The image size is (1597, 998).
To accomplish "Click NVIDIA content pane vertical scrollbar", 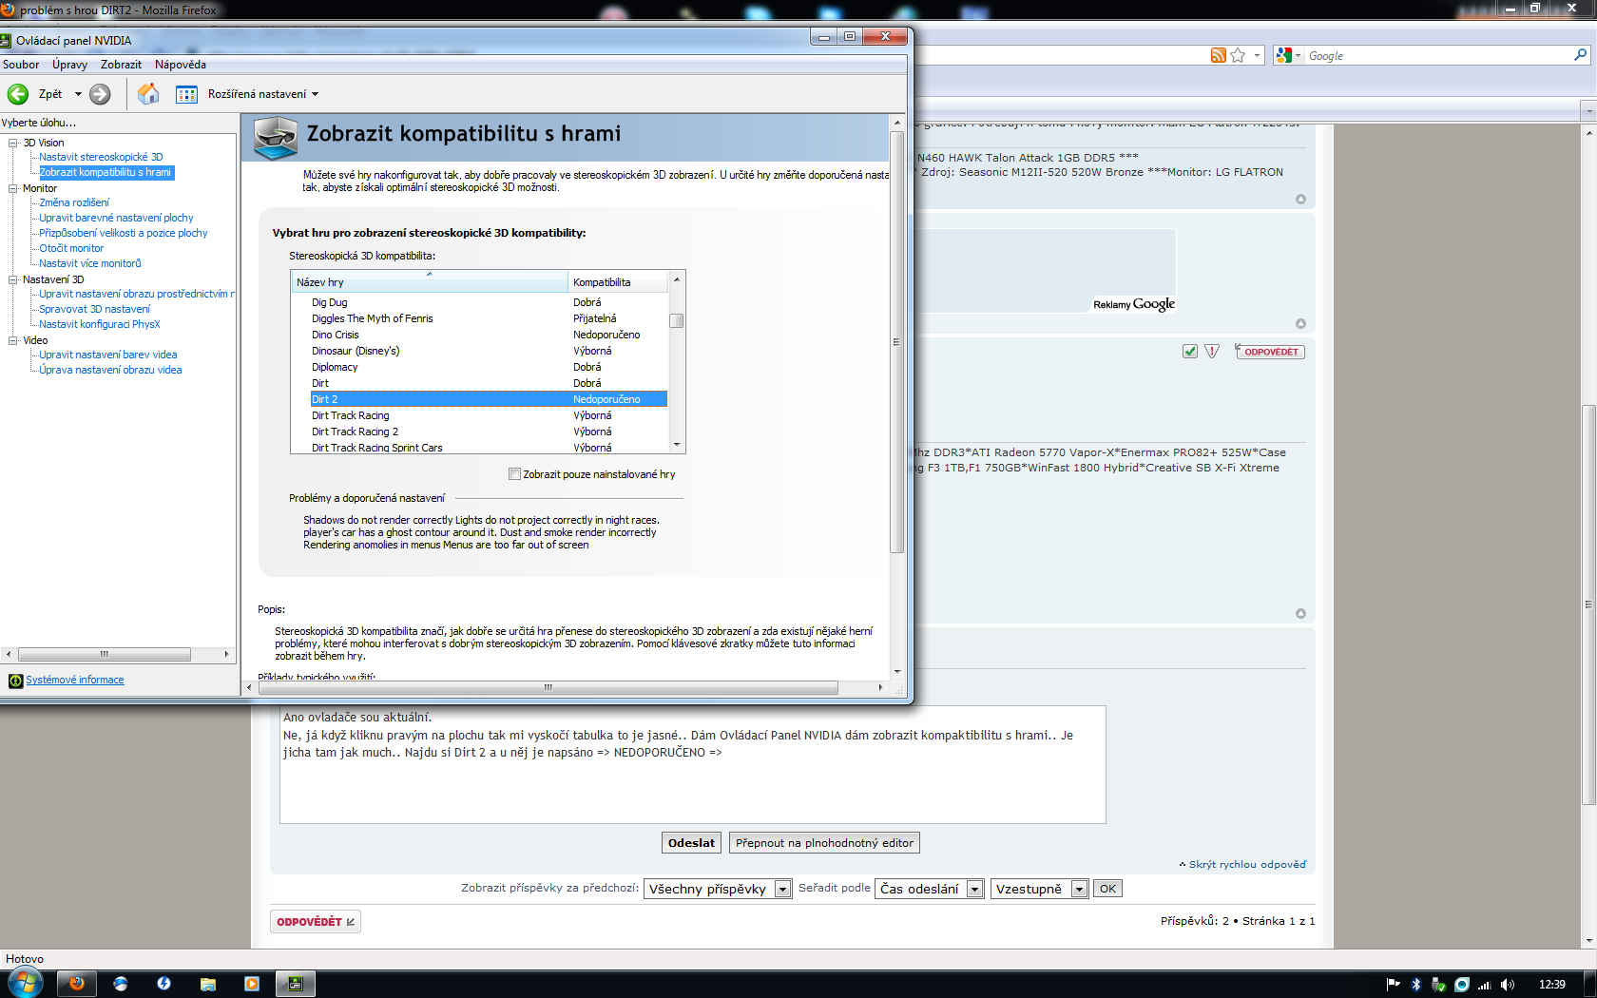I will (x=896, y=342).
